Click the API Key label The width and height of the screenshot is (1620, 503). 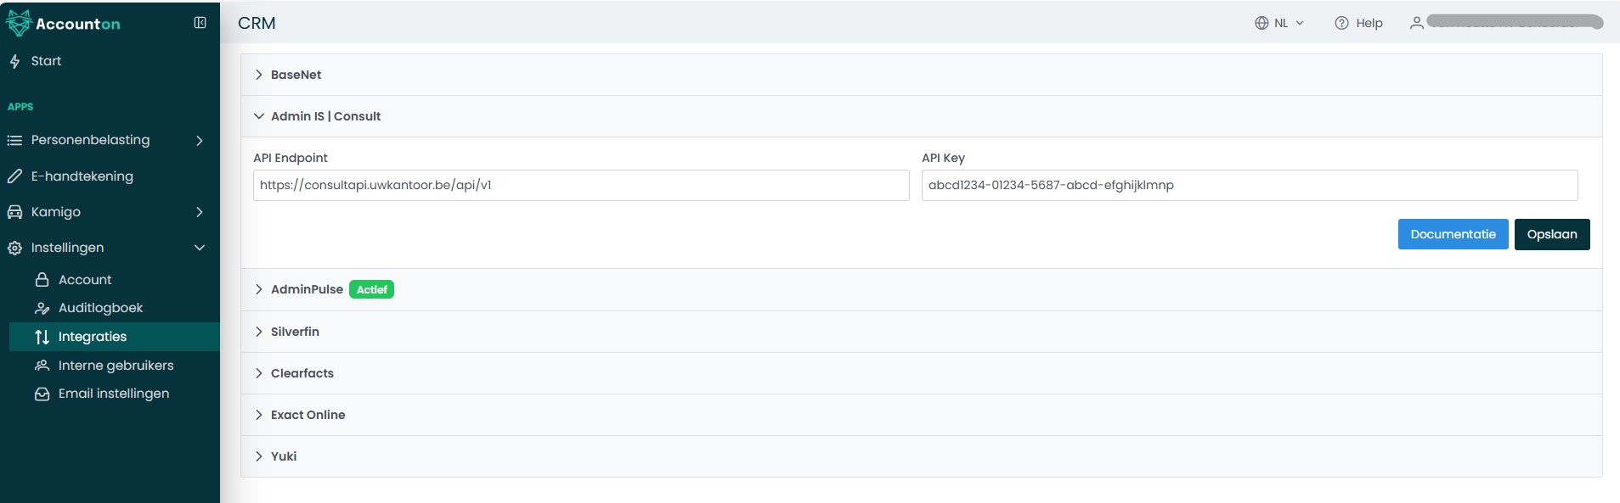[x=943, y=158]
